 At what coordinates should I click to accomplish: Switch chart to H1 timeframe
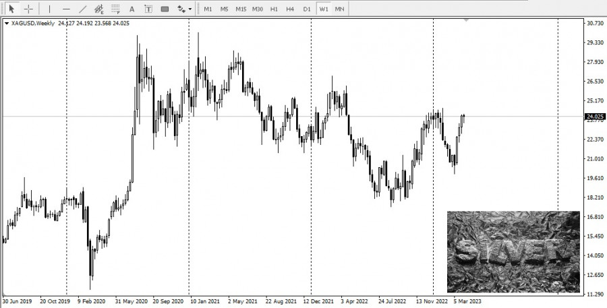[x=274, y=9]
